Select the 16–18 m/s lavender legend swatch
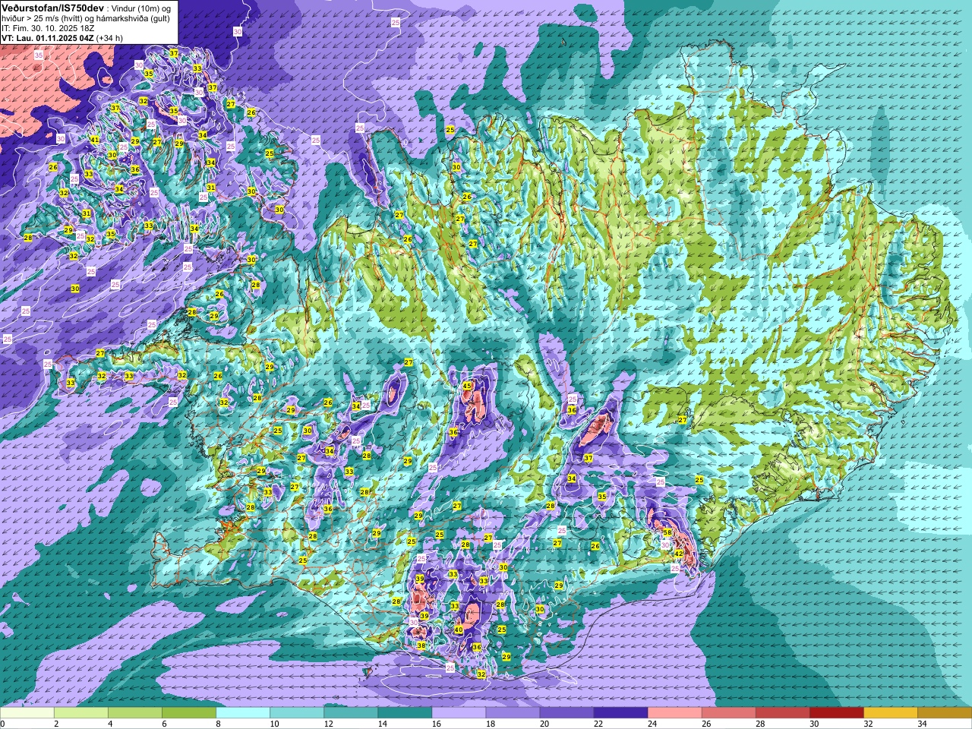This screenshot has height=729, width=972. click(x=459, y=713)
